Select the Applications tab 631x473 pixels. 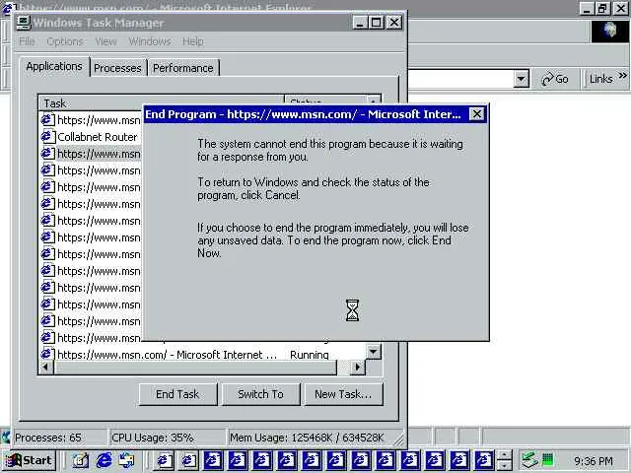[x=54, y=66]
